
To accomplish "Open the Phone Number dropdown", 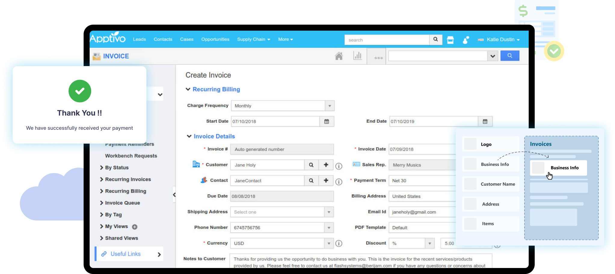I will [x=329, y=228].
